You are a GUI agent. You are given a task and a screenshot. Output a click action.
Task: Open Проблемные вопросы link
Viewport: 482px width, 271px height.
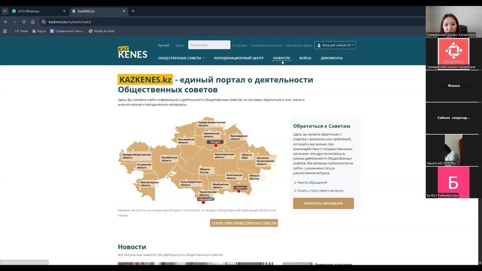coord(266,45)
